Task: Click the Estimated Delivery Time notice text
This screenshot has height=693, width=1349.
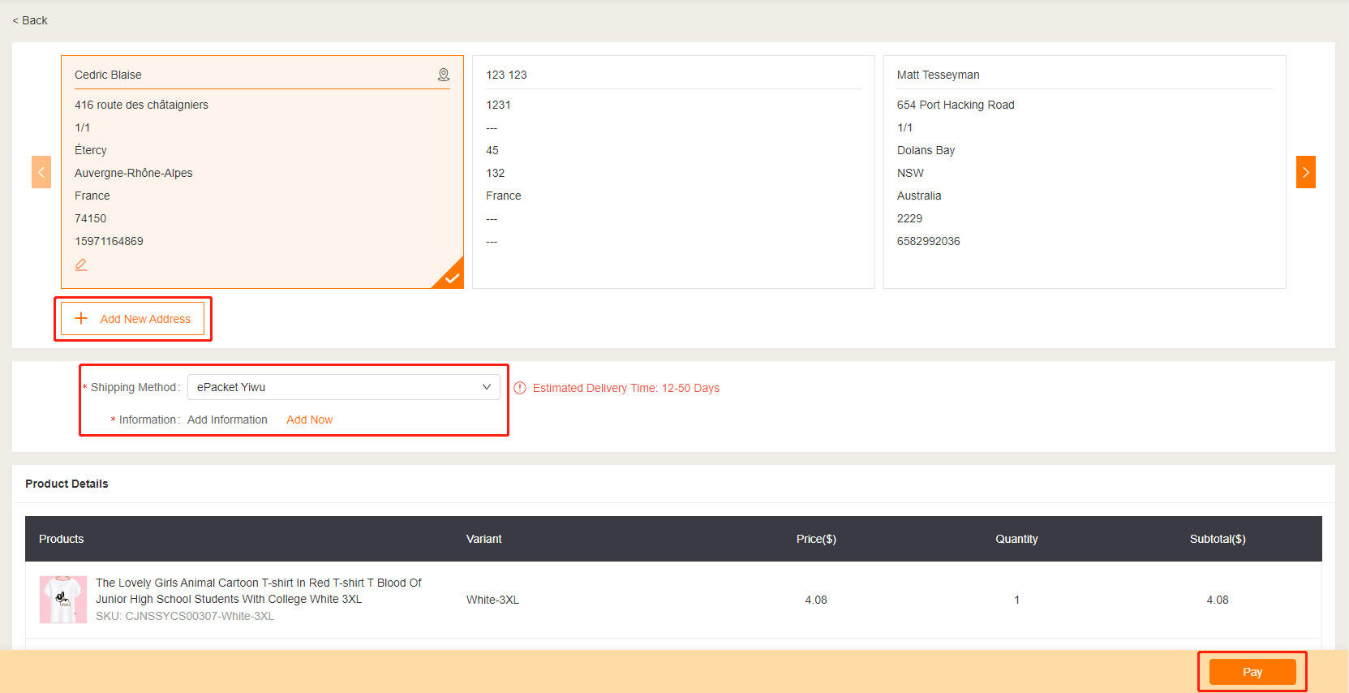Action: click(625, 388)
